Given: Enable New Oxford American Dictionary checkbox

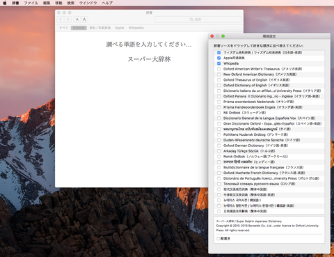Looking at the screenshot, I should [x=218, y=75].
